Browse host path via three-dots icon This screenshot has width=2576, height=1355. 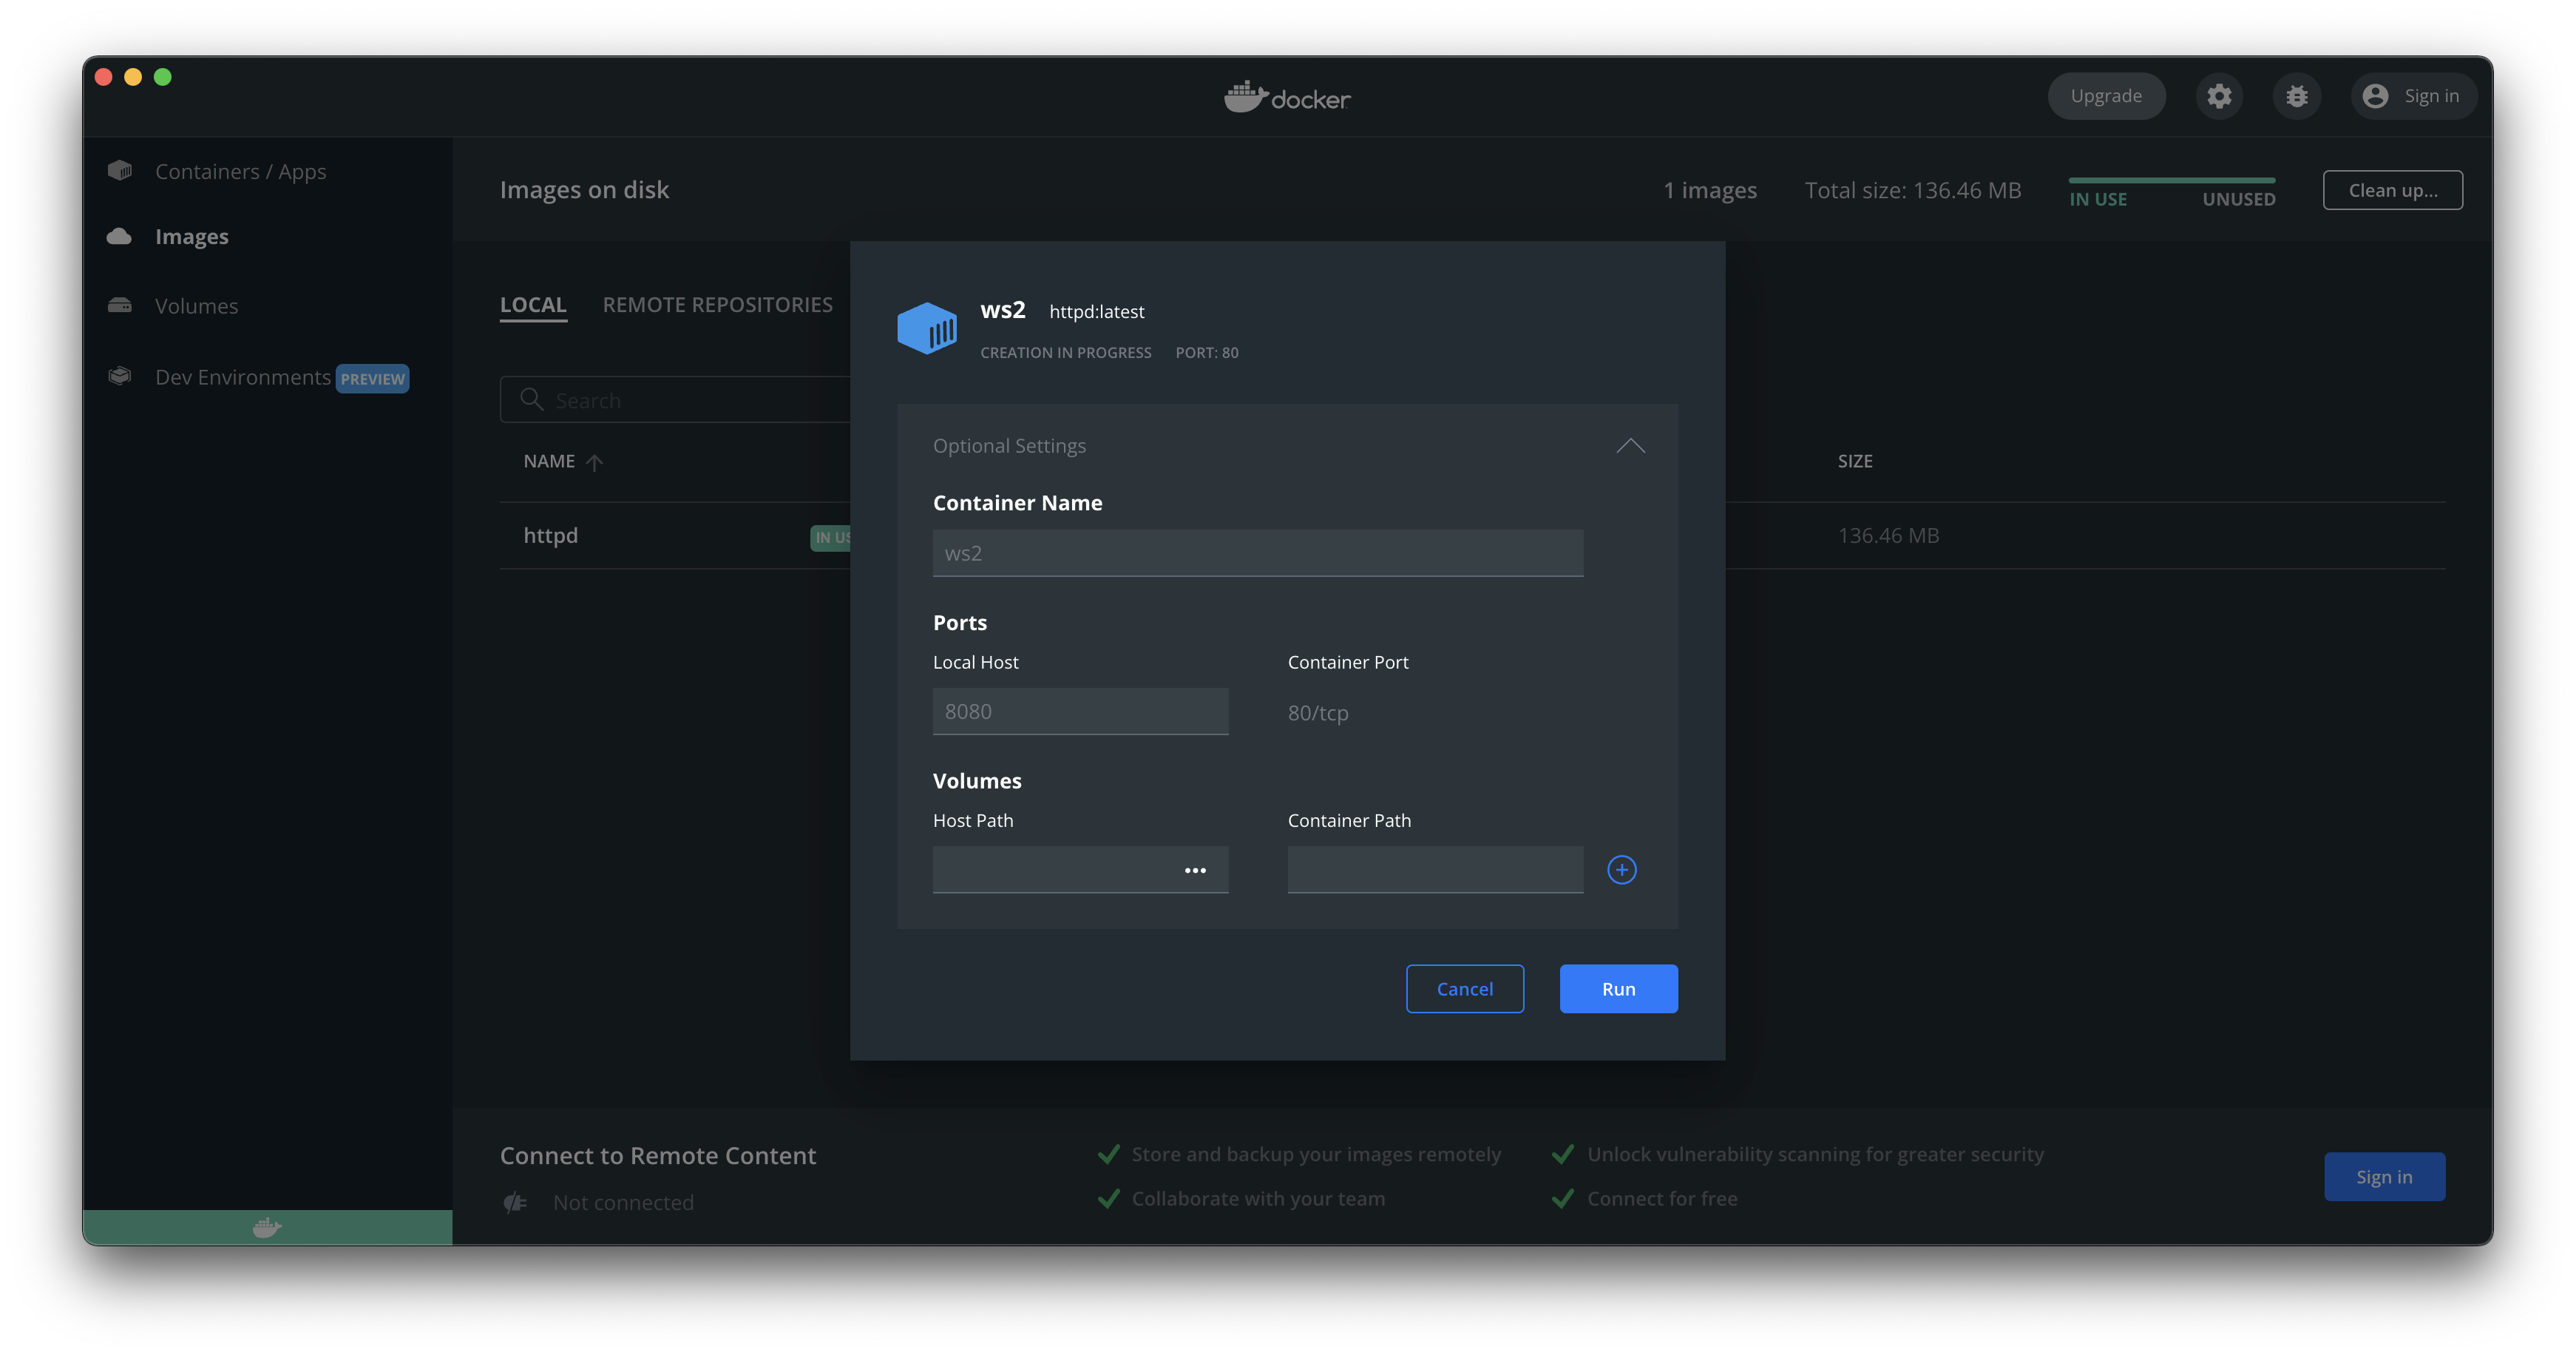(1195, 870)
